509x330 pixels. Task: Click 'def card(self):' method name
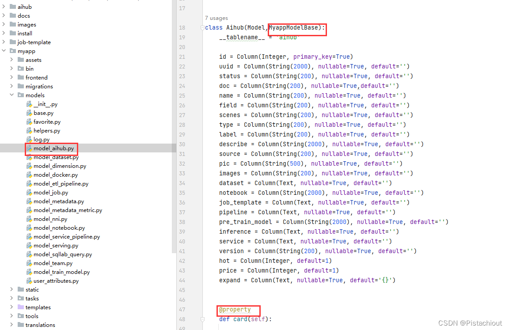240,319
